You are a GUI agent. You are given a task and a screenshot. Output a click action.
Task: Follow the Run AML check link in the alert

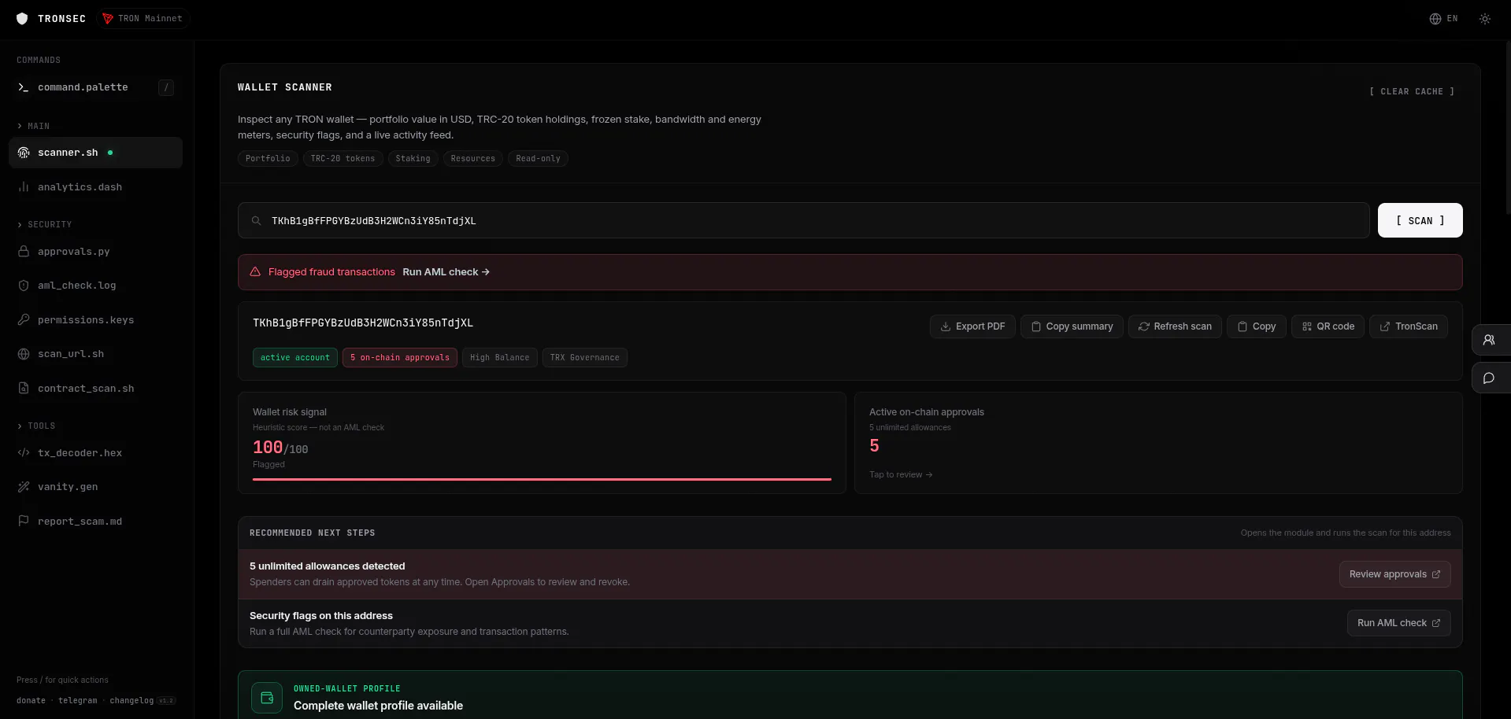click(446, 272)
